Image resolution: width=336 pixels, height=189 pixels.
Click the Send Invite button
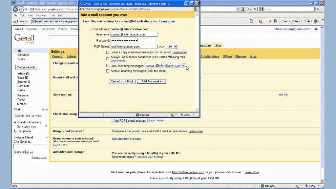click(19, 152)
